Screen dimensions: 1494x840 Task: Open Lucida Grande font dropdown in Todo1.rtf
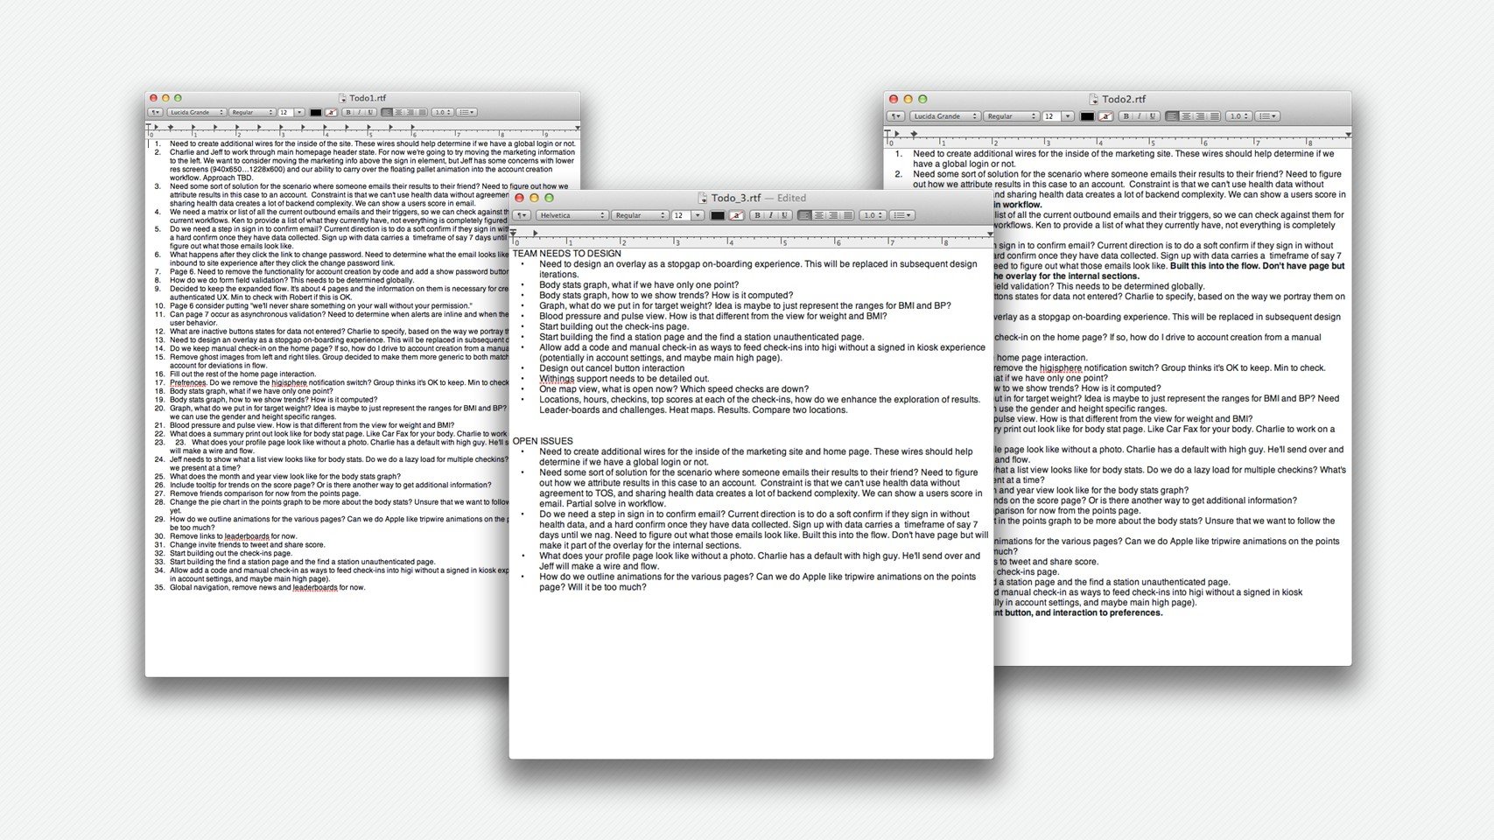tap(196, 112)
